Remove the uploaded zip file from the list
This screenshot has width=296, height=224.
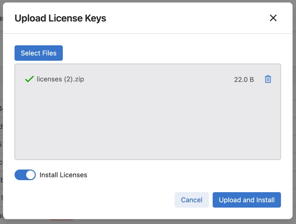tap(268, 79)
